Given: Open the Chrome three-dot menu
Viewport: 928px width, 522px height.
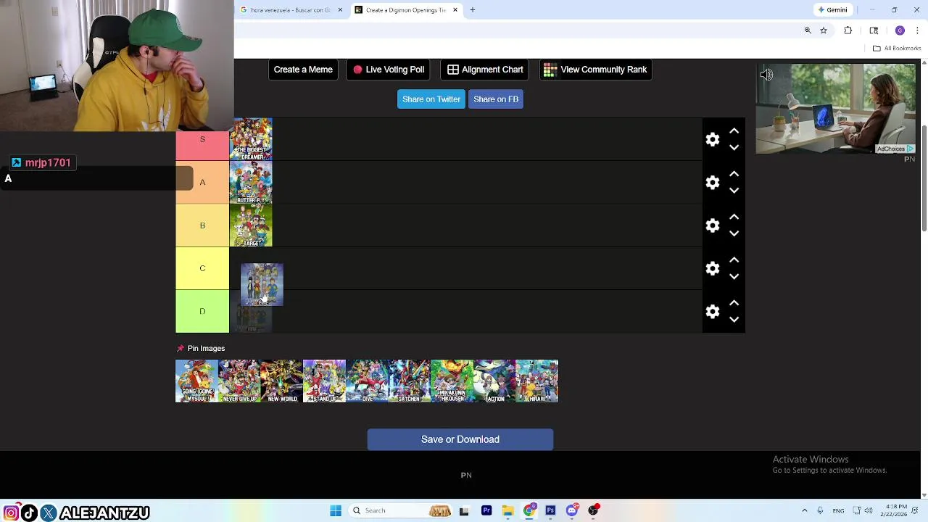Looking at the screenshot, I should tap(918, 30).
